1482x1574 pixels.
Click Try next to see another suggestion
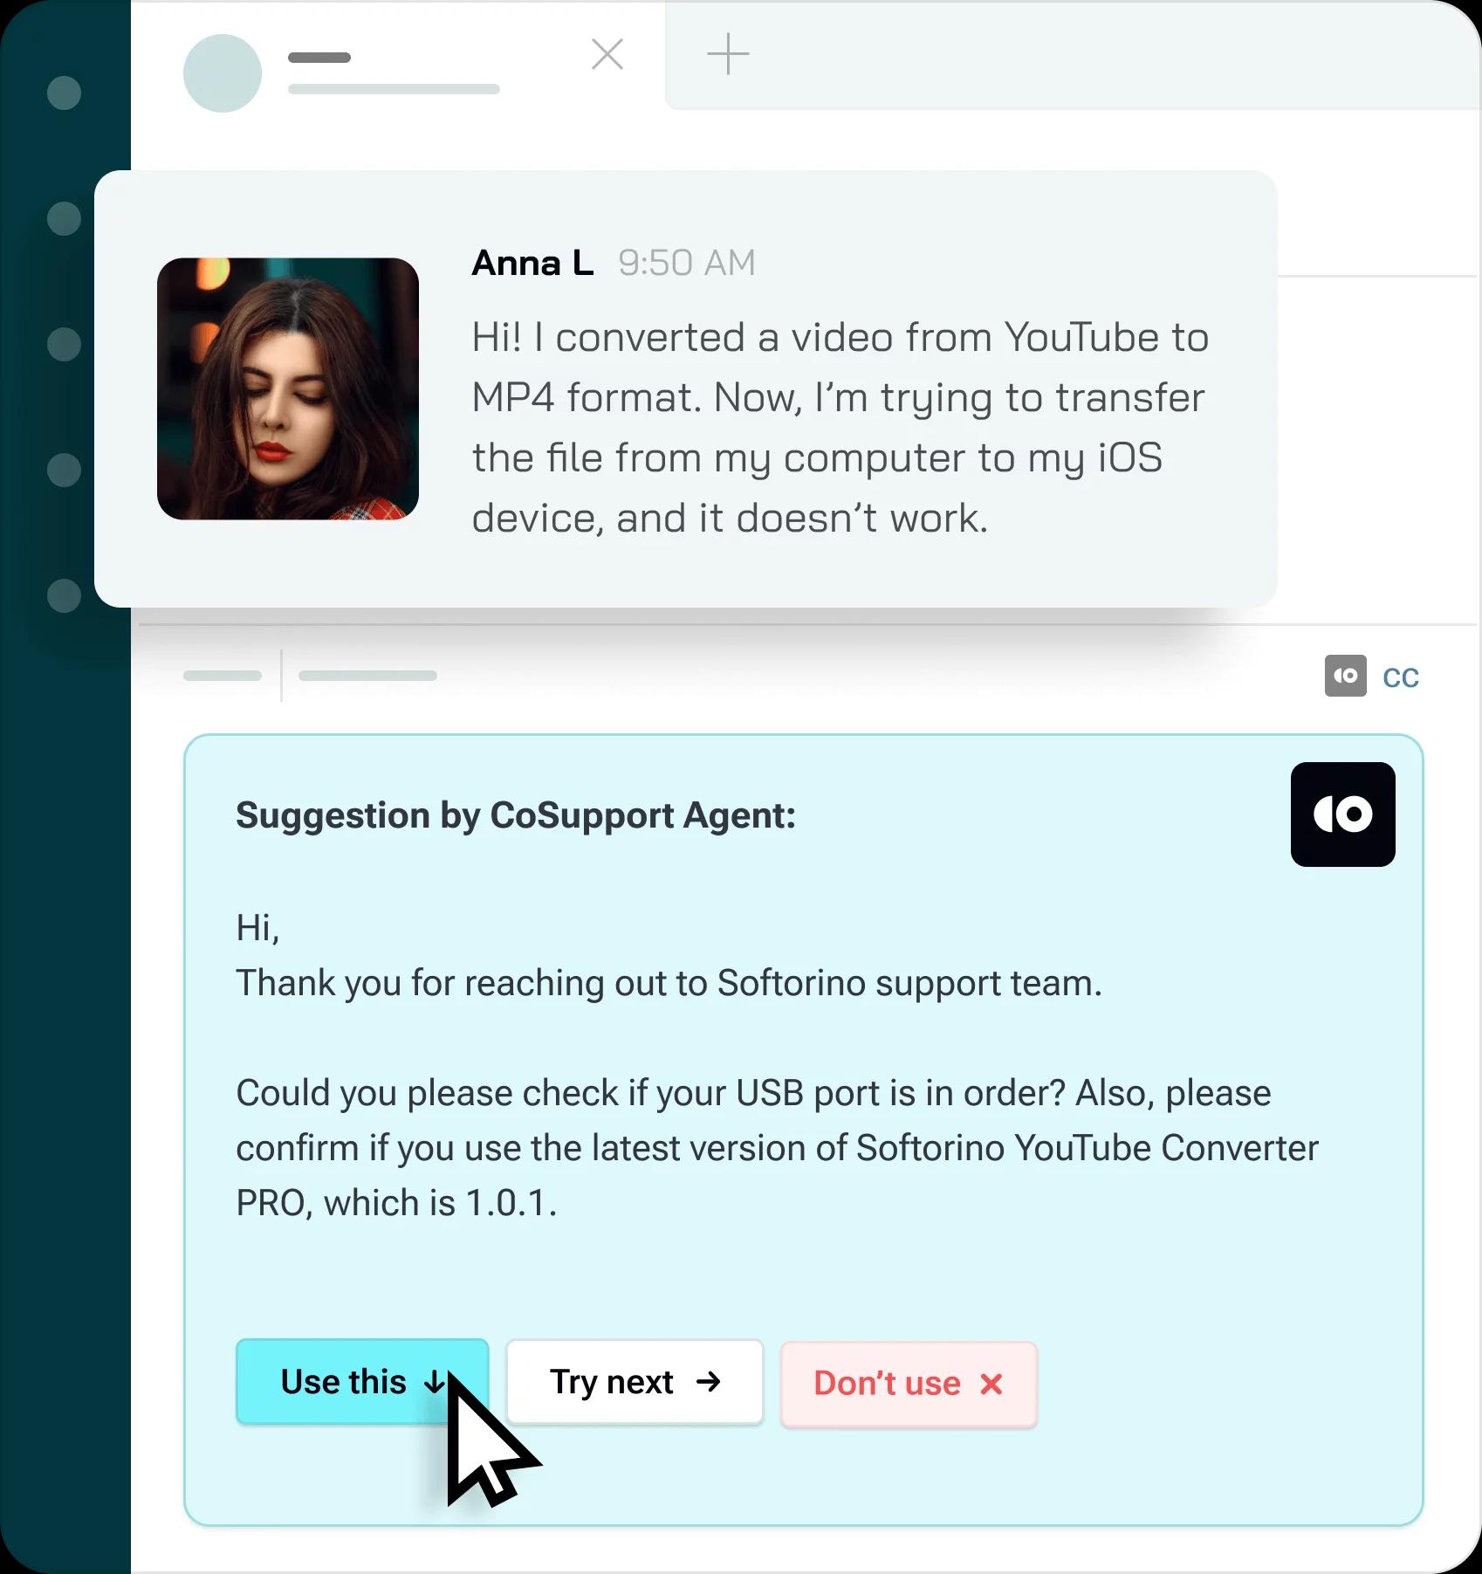(x=635, y=1382)
